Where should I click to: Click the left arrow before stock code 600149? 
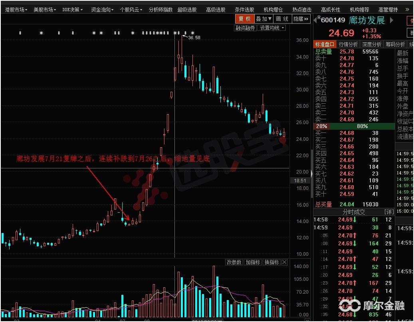(315, 20)
